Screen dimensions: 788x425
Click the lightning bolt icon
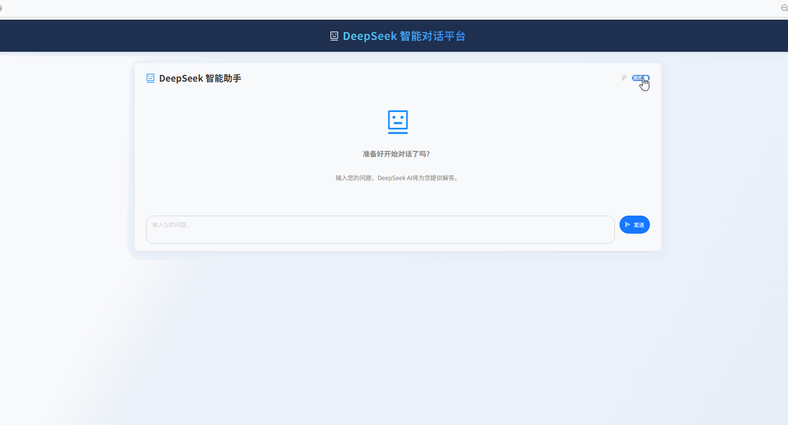tap(624, 78)
